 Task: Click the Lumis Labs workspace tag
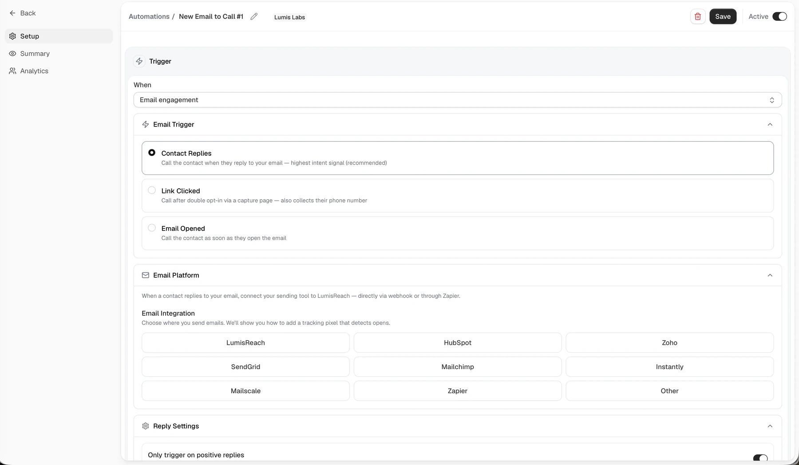(x=289, y=17)
